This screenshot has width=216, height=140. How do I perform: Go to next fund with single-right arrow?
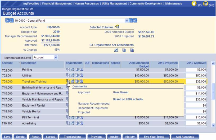[x=130, y=21]
